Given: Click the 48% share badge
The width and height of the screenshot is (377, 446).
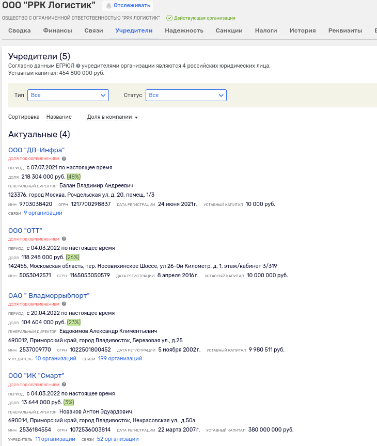Looking at the screenshot, I should click(74, 177).
